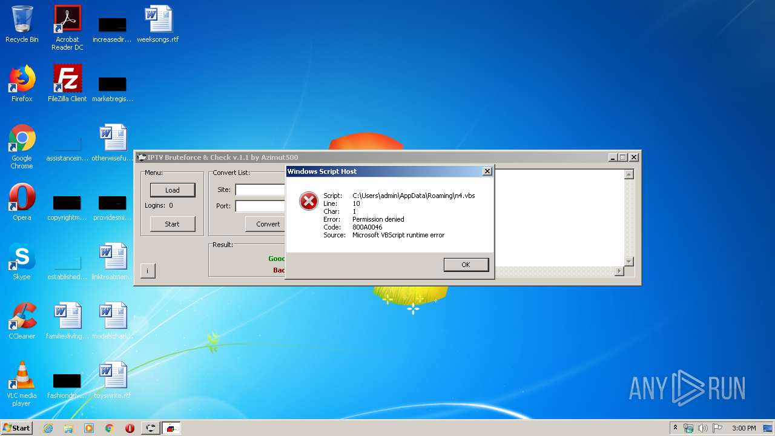Select the increasedir... desktop item

[x=113, y=29]
